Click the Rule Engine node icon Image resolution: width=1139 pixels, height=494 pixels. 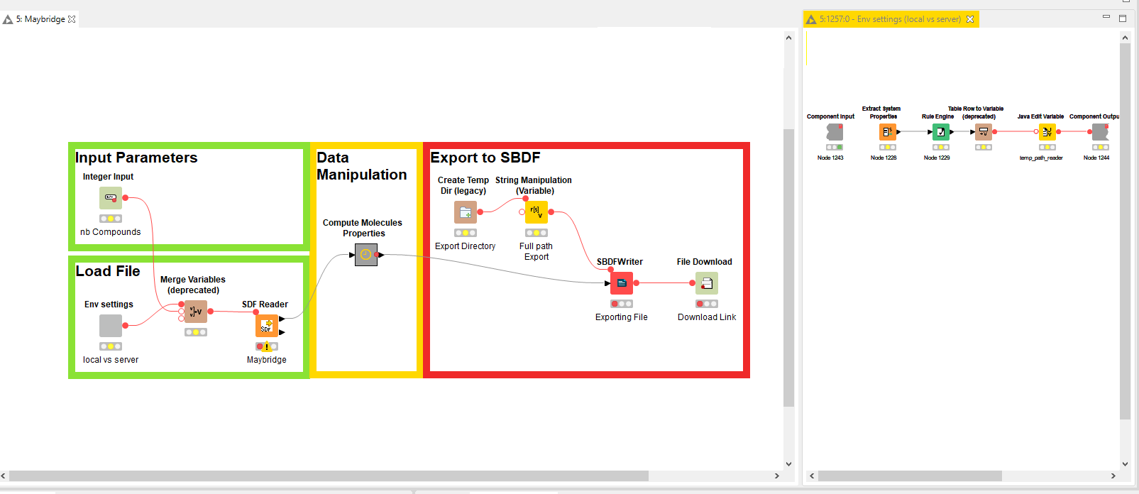(x=941, y=132)
